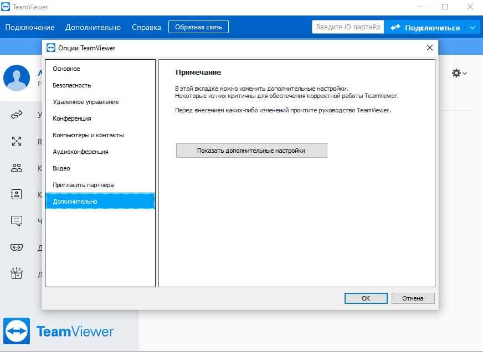Click the Подключиться button
Image resolution: width=483 pixels, height=352 pixels.
(425, 27)
